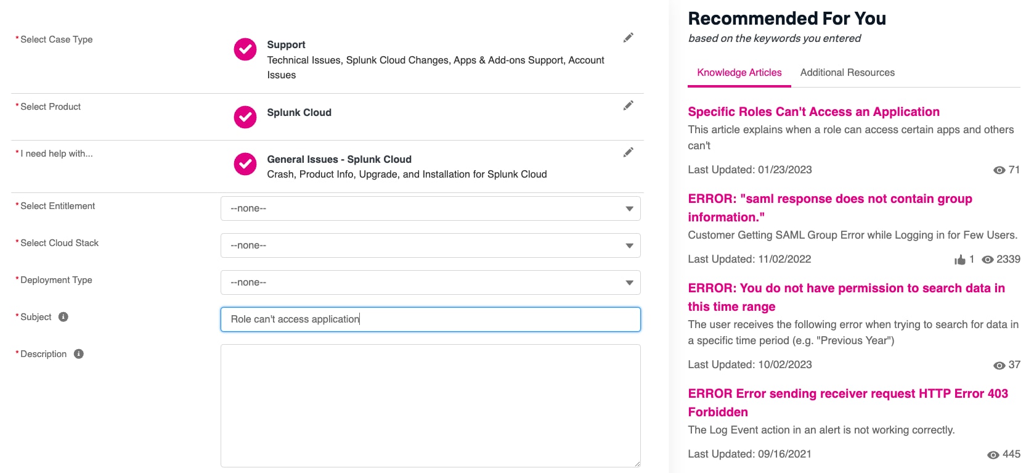
Task: Click the 'Last Updated: 01/23/2023' text
Action: [x=750, y=170]
